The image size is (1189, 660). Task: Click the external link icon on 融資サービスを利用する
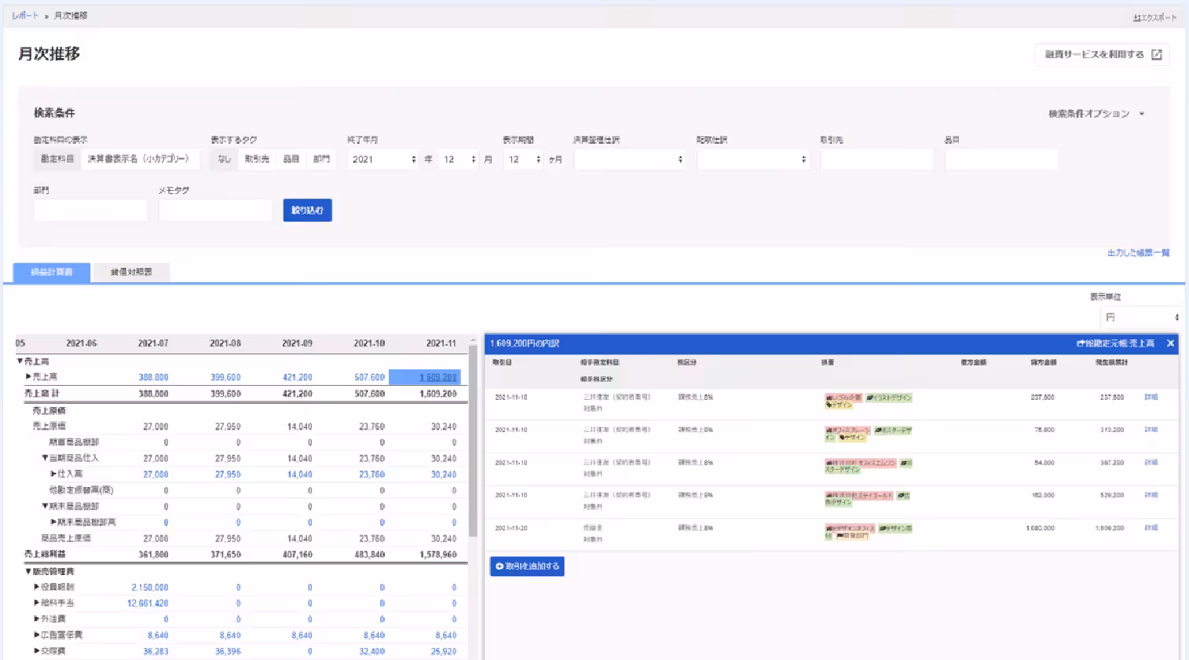coord(1156,54)
